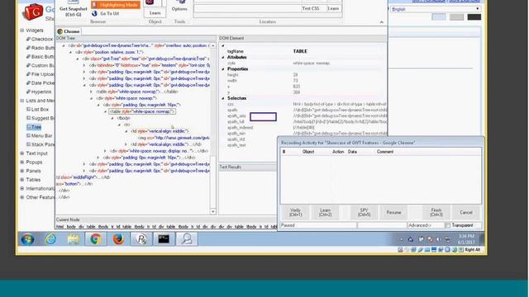Expand the Panels section
The width and height of the screenshot is (529, 297).
pos(22,171)
